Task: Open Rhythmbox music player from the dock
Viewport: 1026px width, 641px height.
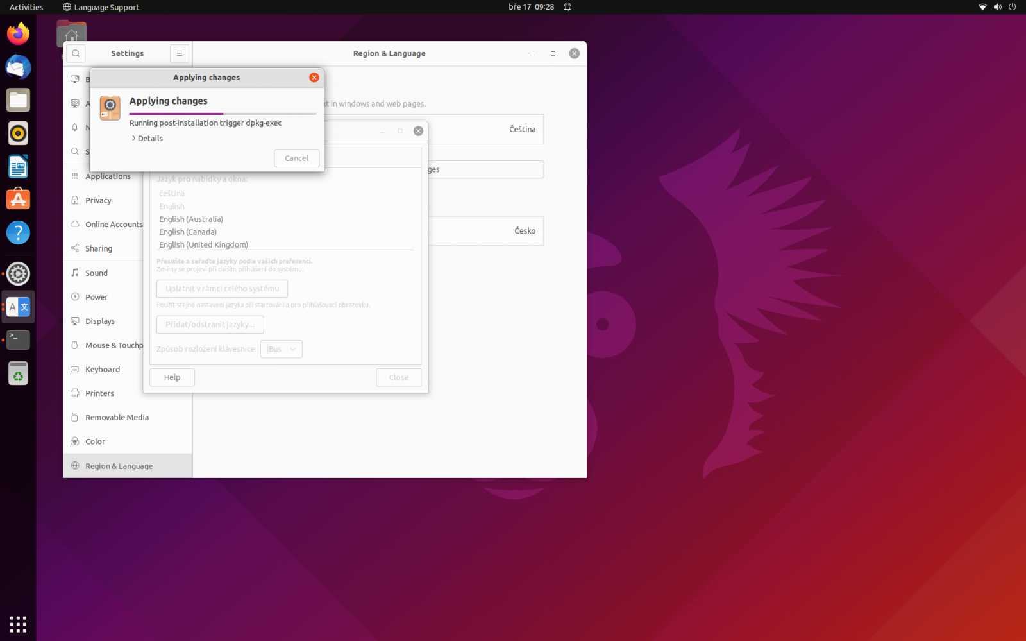Action: point(18,133)
